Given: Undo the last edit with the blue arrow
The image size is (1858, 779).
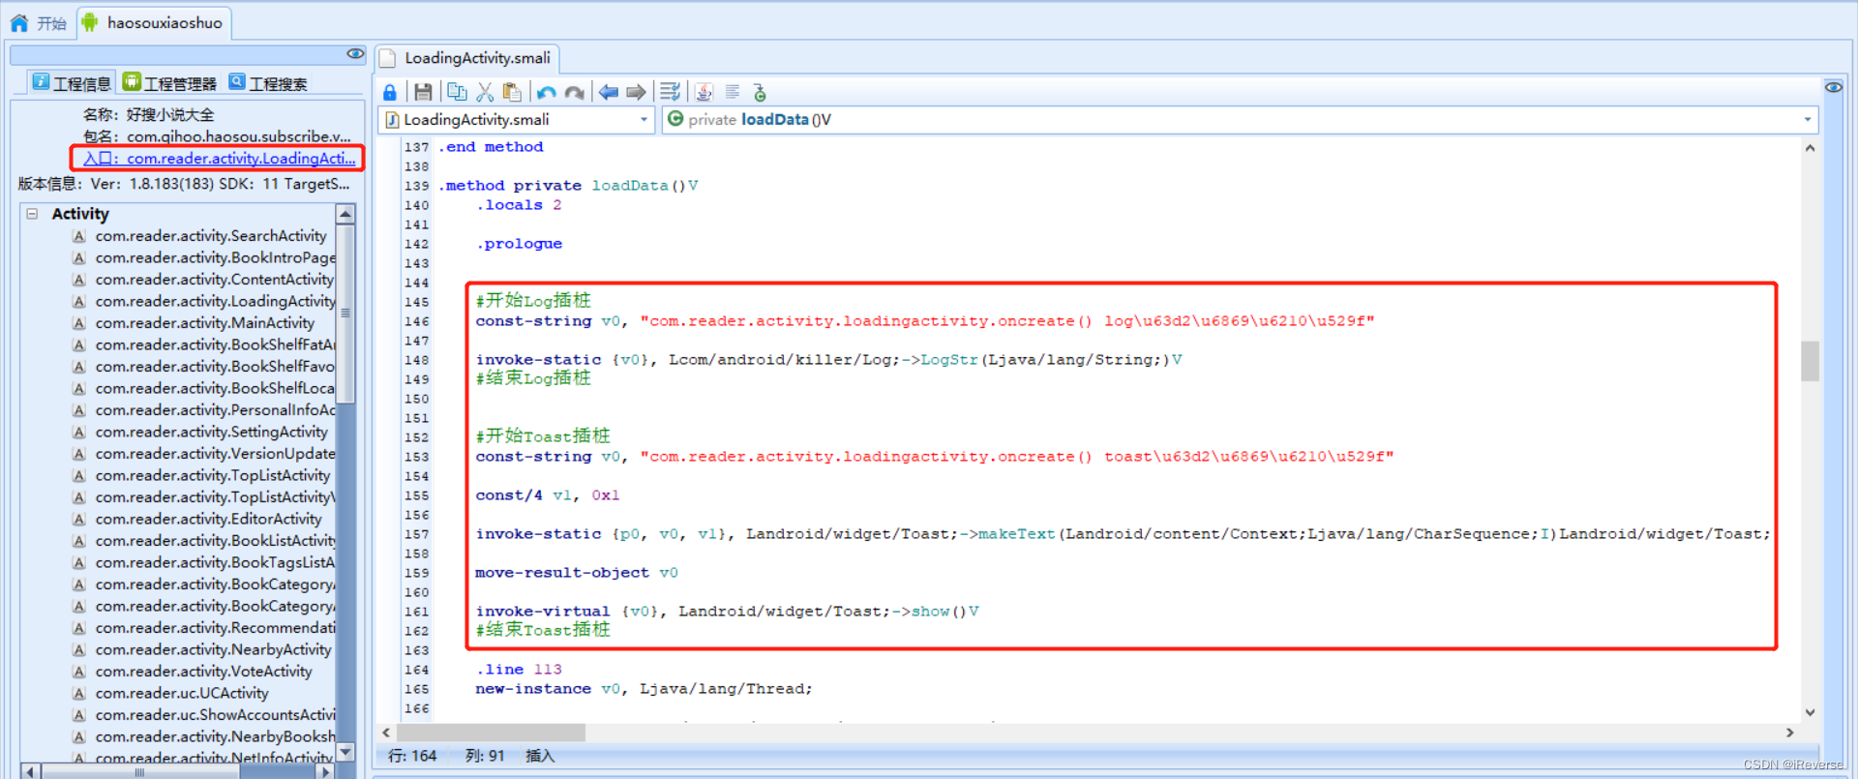Looking at the screenshot, I should click(547, 92).
